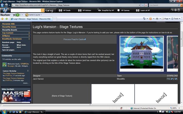Click inside the Live Search box
Screen dimensions: 183x114
point(163,5)
